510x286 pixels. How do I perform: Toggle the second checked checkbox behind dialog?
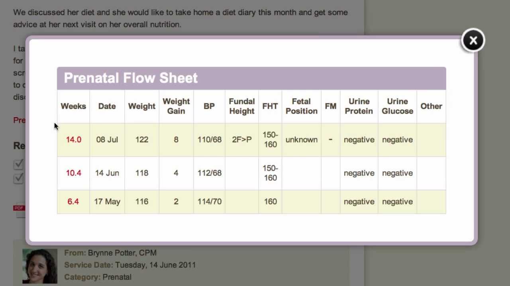click(19, 178)
